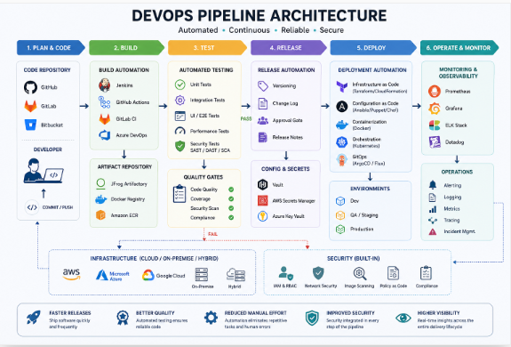Select the GitLab fox icon under Code Repository
Screen dimensions: 511x347
[x=30, y=106]
